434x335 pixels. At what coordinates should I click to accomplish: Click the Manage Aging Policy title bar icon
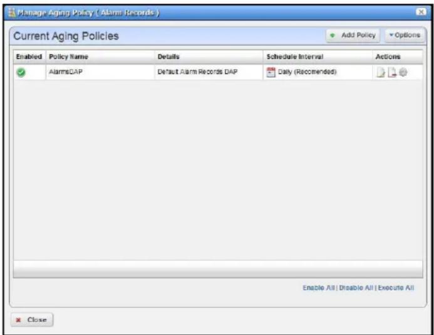12,13
